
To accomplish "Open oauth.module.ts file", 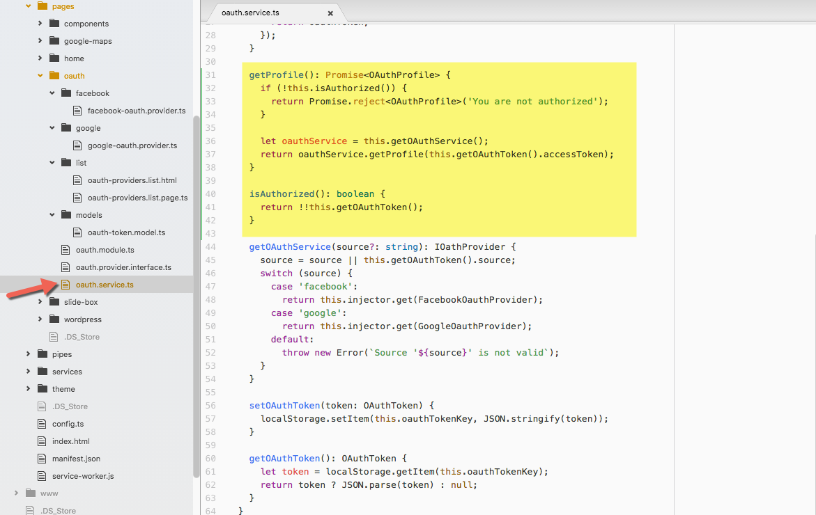I will coord(105,250).
